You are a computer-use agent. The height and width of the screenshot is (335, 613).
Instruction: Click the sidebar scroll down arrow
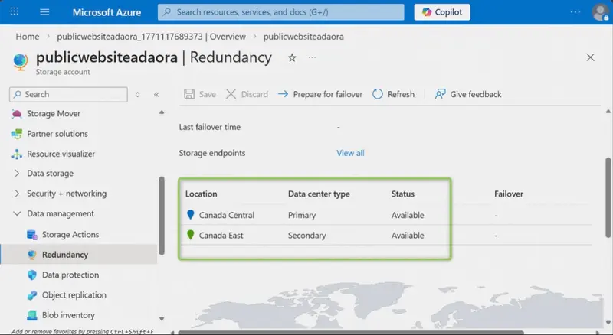click(x=162, y=319)
